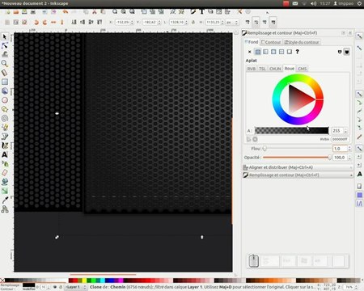The width and height of the screenshot is (364, 291).
Task: Flip selection vertically
Action: pyautogui.click(x=62, y=22)
